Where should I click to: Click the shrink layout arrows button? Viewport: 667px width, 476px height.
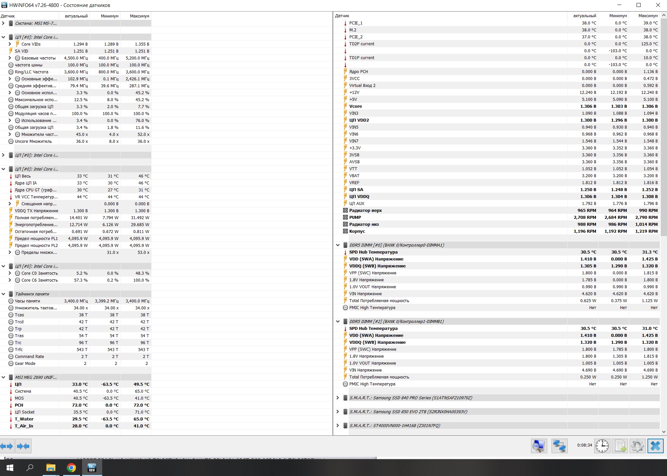coord(23,446)
